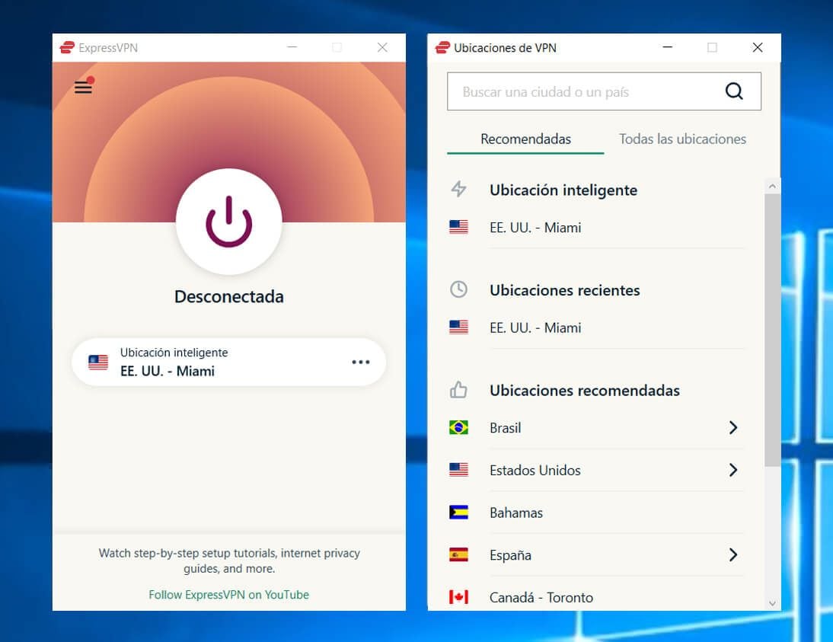
Task: Switch to the Recomendadas tab
Action: pos(525,139)
